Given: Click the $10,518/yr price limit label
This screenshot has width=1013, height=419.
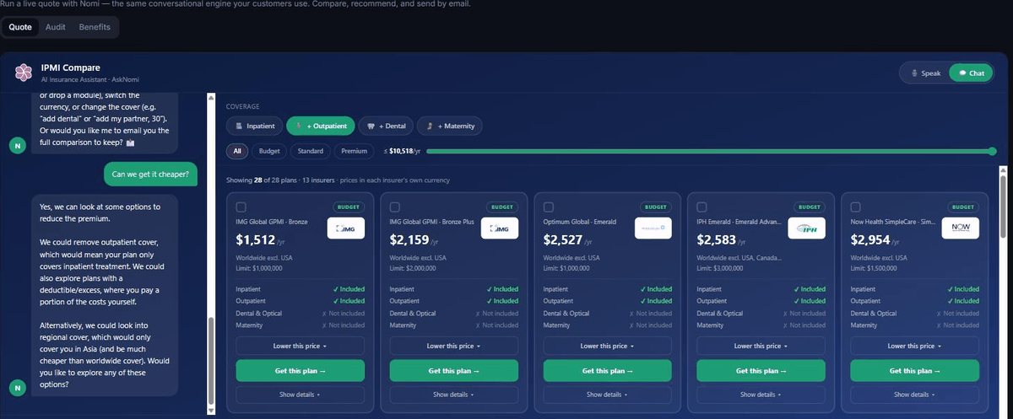Looking at the screenshot, I should pyautogui.click(x=403, y=151).
